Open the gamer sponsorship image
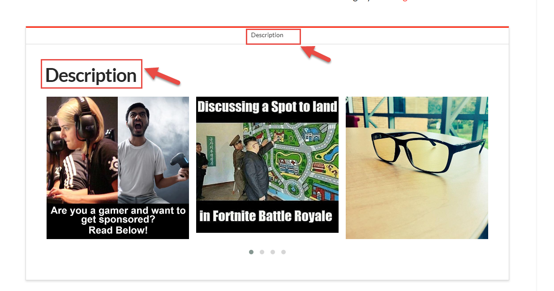 coord(118,168)
